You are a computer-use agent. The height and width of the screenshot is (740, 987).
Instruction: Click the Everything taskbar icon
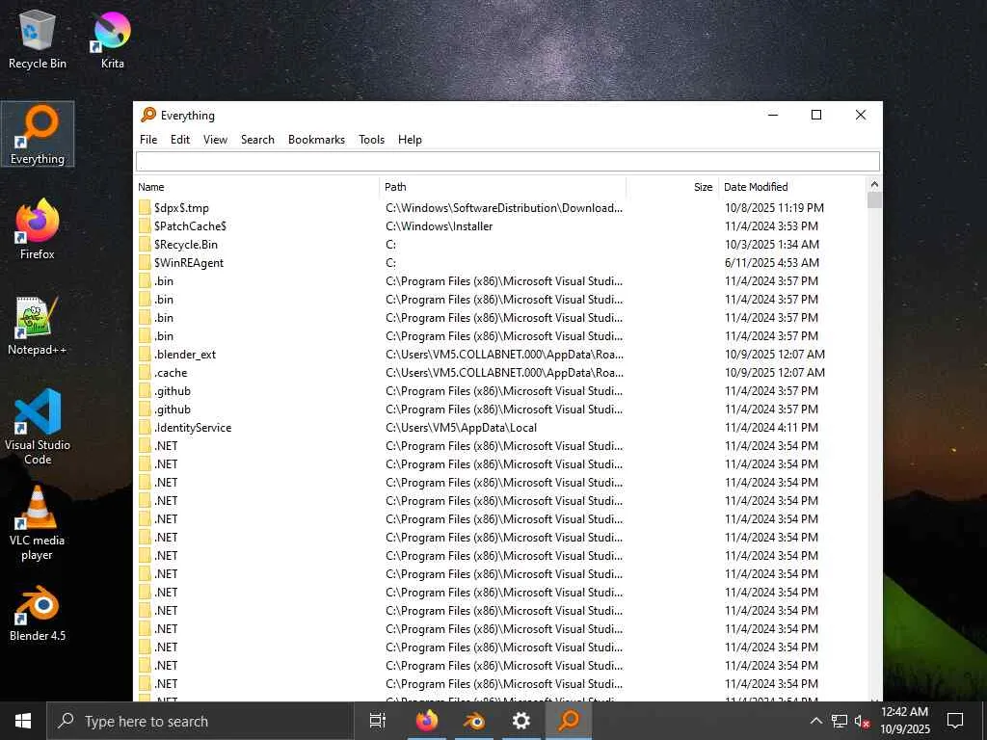(569, 721)
